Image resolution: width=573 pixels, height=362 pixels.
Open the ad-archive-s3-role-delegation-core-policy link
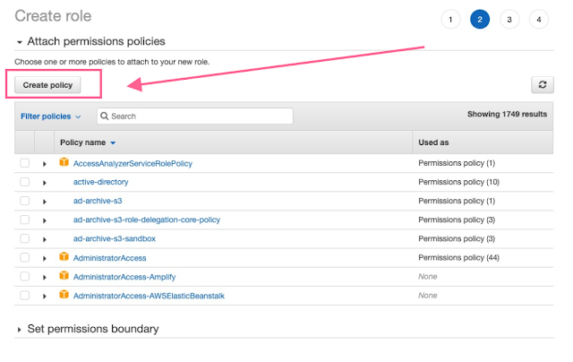pos(147,220)
